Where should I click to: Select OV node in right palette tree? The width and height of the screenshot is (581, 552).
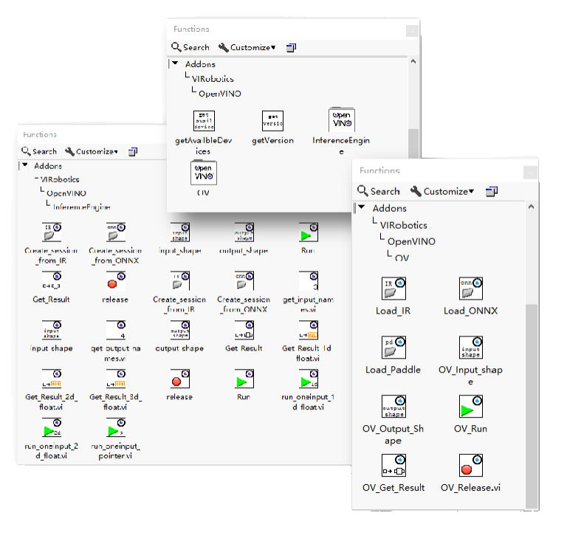(x=402, y=258)
